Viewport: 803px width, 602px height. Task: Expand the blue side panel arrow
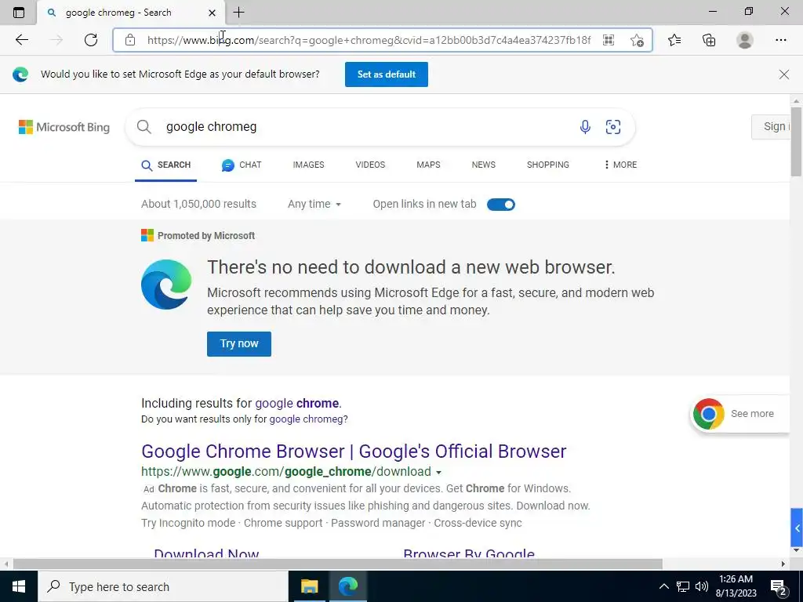pos(797,528)
